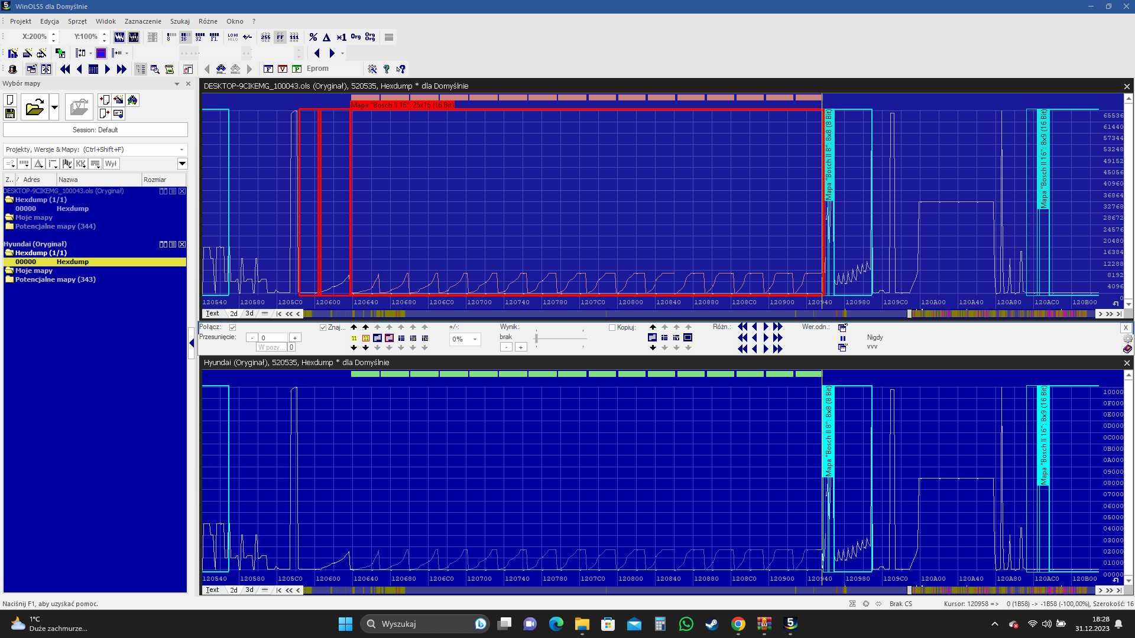
Task: Collapse the left panel with arrow handle
Action: pos(192,343)
